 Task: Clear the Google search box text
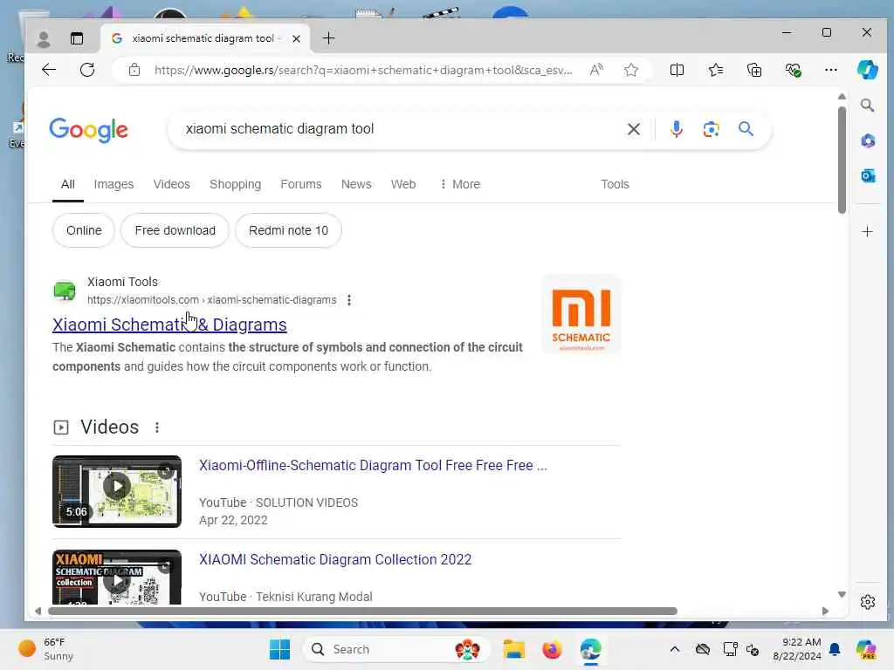(634, 129)
